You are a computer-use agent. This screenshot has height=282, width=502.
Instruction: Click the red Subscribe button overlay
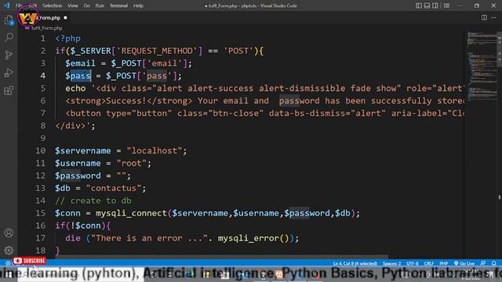click(x=30, y=261)
